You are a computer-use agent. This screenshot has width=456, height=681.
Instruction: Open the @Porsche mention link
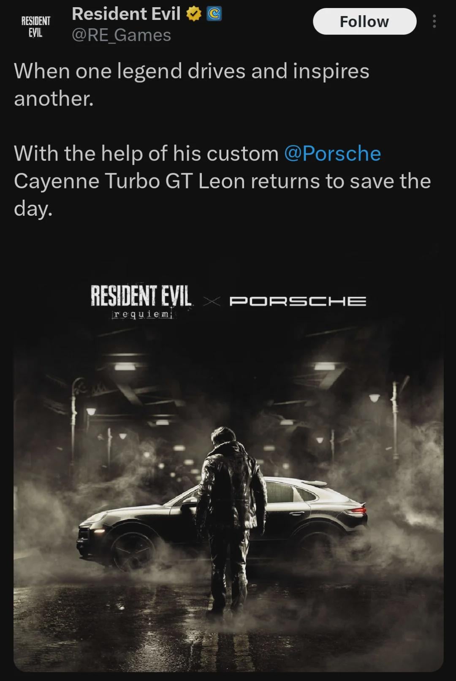click(332, 153)
